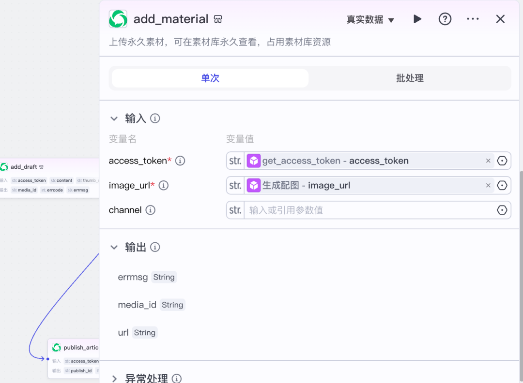Image resolution: width=523 pixels, height=383 pixels.
Task: Click the publish_artic node input connector dot
Action: [x=47, y=359]
